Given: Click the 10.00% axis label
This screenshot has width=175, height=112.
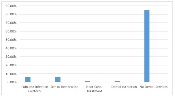Looking at the screenshot, I should pyautogui.click(x=11, y=74).
